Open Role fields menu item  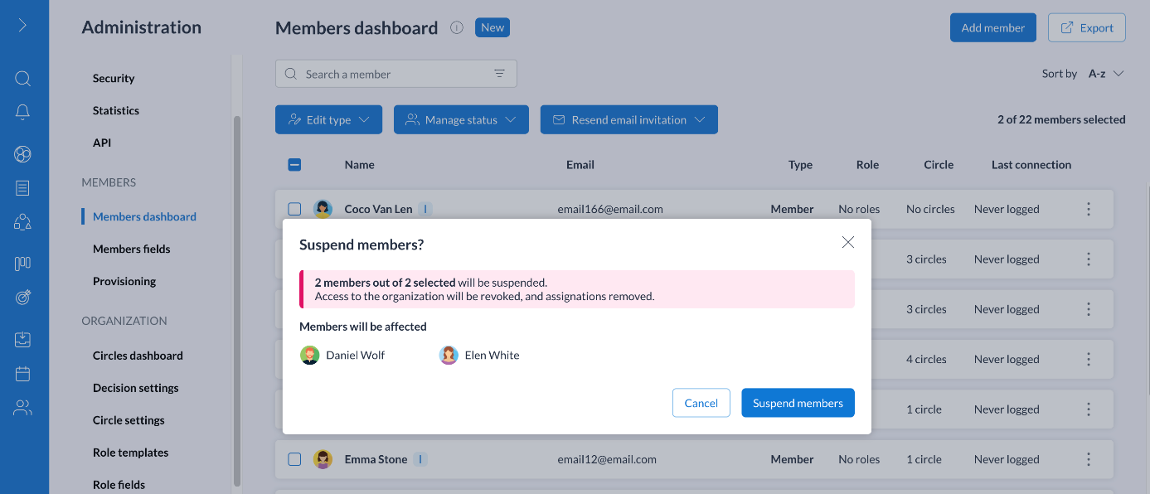(119, 485)
